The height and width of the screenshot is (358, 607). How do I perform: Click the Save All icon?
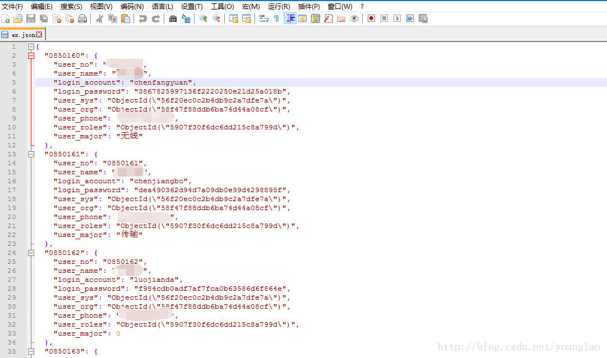44,18
